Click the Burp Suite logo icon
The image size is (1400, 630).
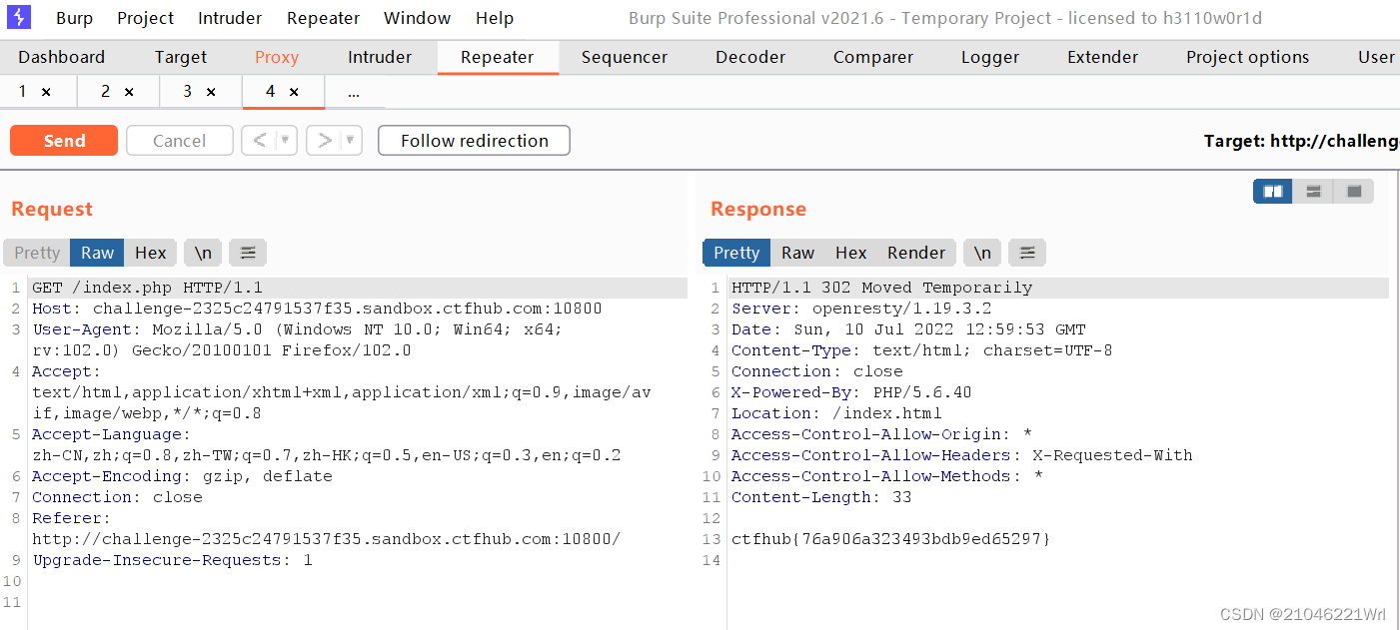20,17
